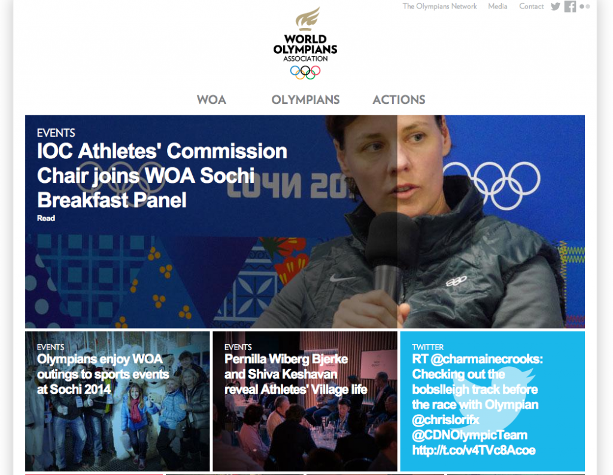Open Olympians enjoy WOA outings story tile
Image resolution: width=613 pixels, height=475 pixels.
pos(117,402)
